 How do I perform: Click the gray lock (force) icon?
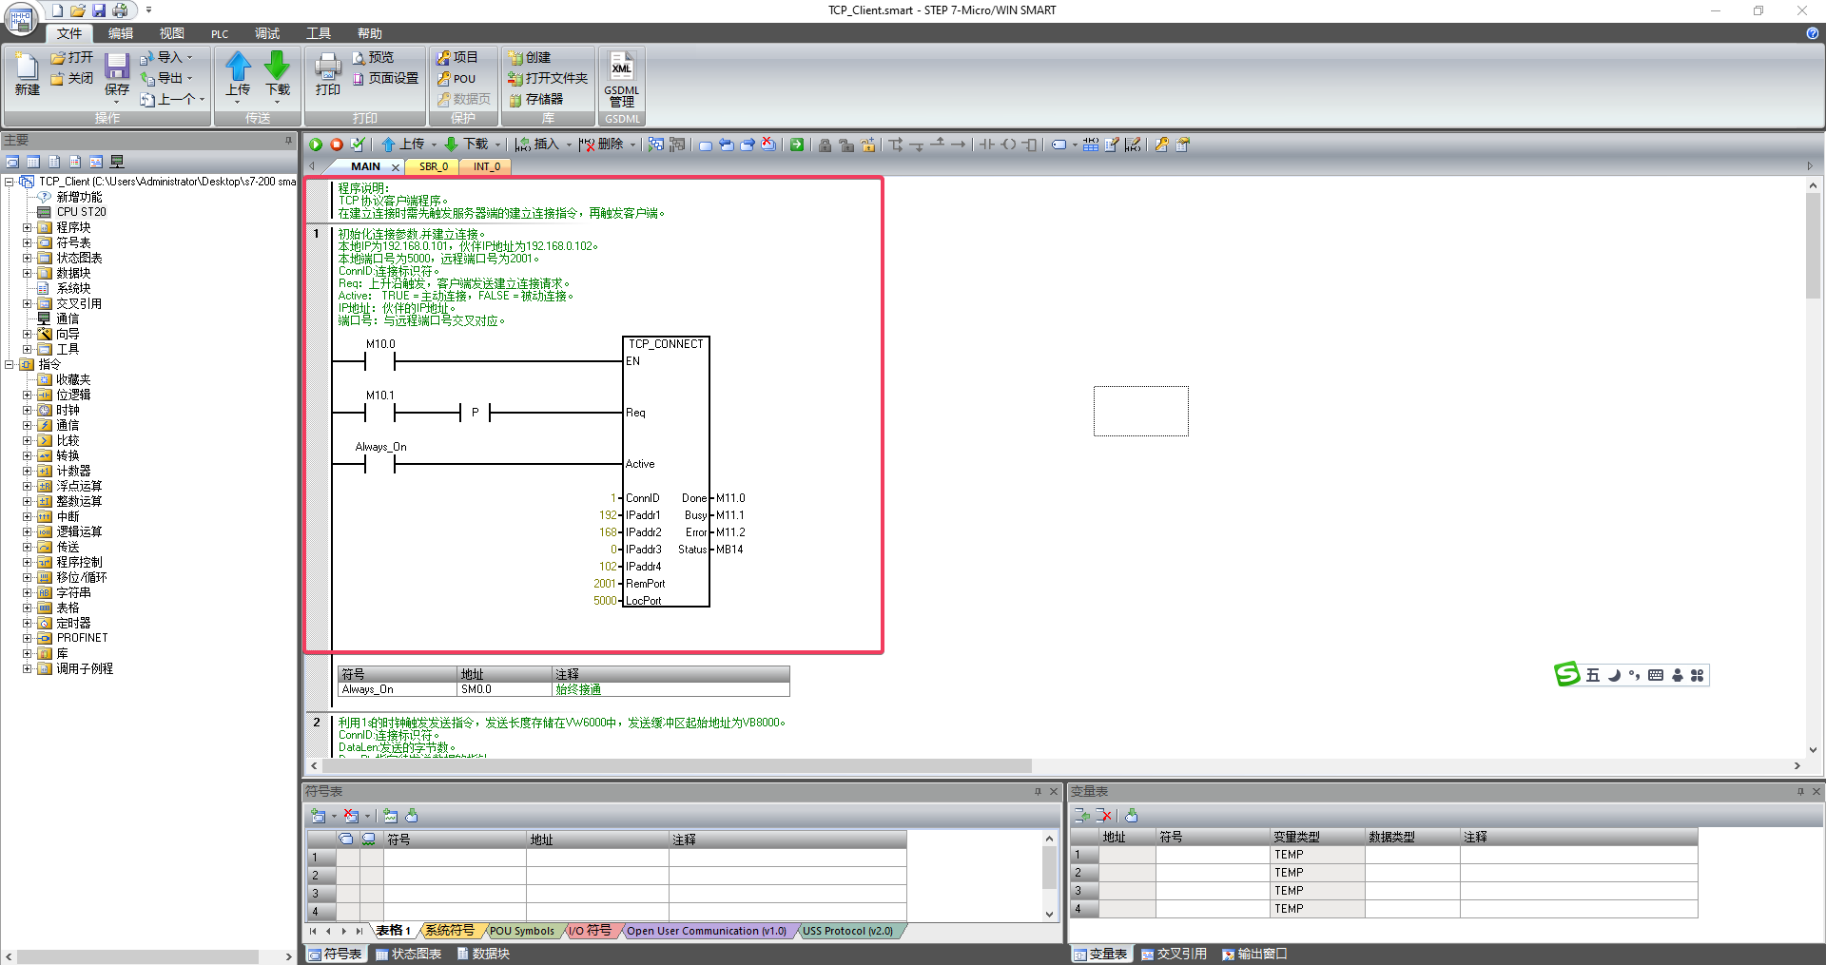(x=826, y=145)
